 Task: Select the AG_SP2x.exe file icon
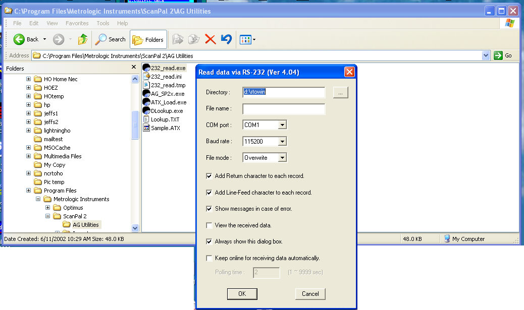147,94
